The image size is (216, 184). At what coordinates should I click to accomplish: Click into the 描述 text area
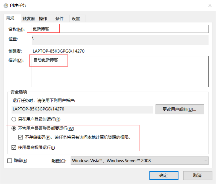(x=120, y=71)
